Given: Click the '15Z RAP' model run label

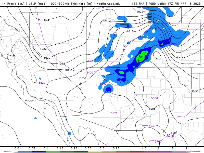Looking at the screenshot, I should (x=138, y=4).
